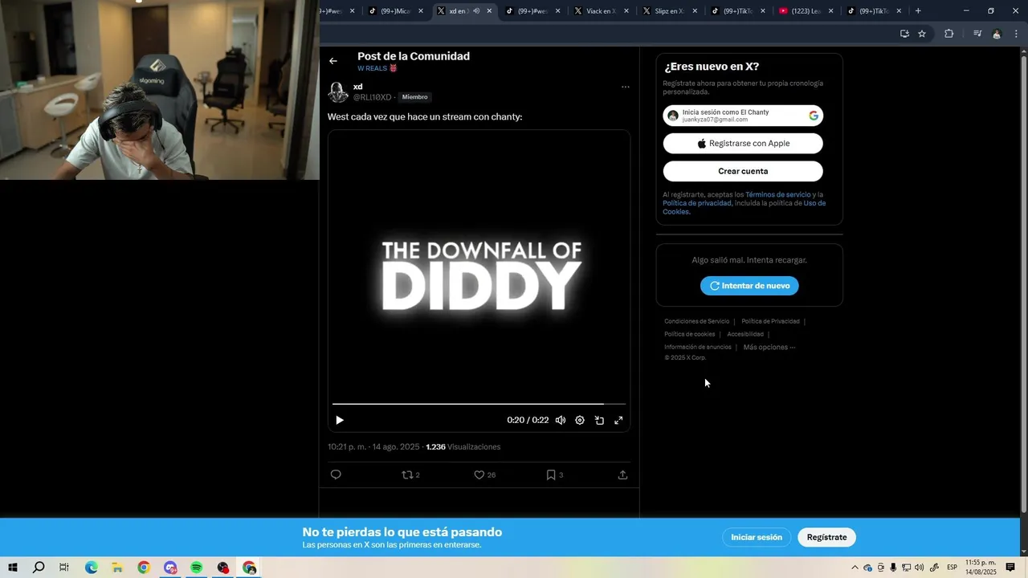Open the Términos de servicio link
1028x578 pixels.
pyautogui.click(x=777, y=195)
